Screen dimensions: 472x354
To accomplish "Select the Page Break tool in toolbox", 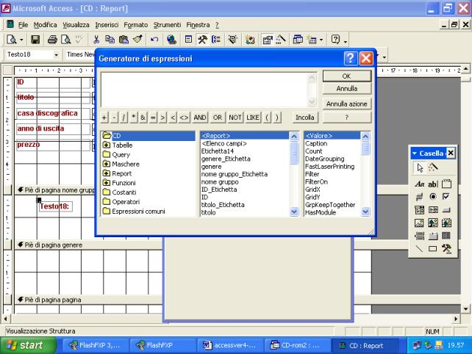I will (x=419, y=236).
